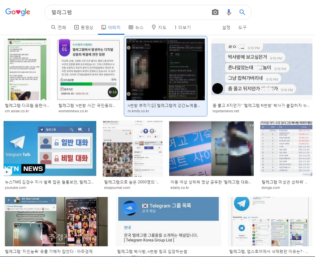This screenshot has width=315, height=257.
Task: Open the YTN NEWS Telegram Talk thumbnail
Action: 50,148
